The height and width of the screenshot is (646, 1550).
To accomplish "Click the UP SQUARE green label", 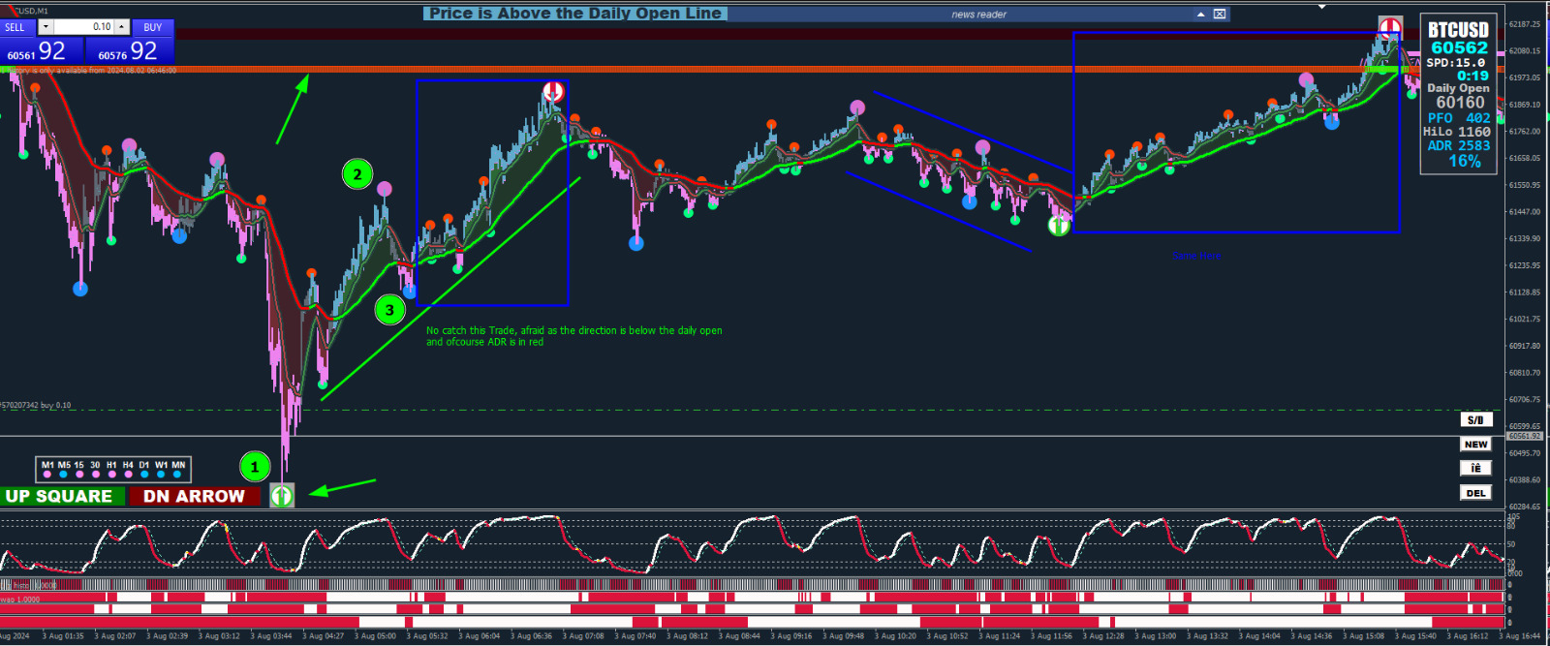I will point(63,496).
